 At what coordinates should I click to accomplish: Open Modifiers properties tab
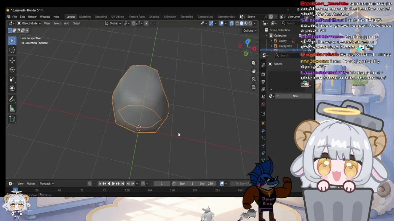263,131
